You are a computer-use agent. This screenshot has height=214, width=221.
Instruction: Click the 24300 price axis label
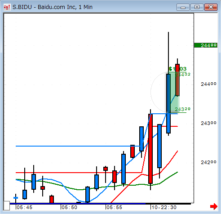[x=208, y=123]
